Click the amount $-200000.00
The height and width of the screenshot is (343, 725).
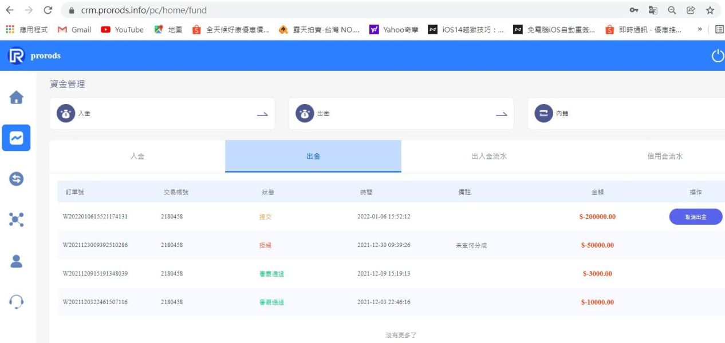pyautogui.click(x=597, y=217)
